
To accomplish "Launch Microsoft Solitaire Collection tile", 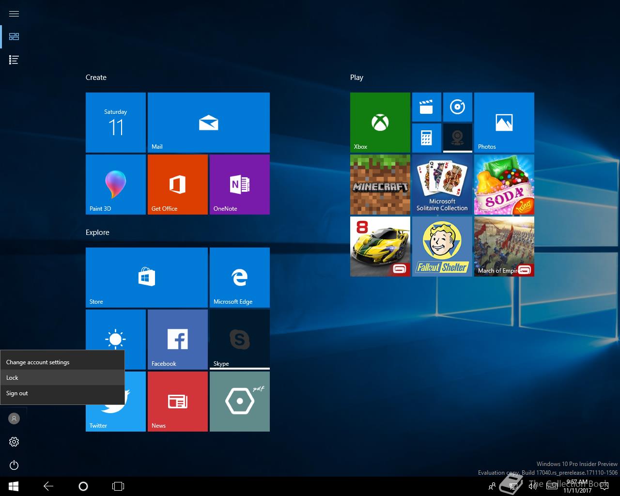I will point(442,185).
